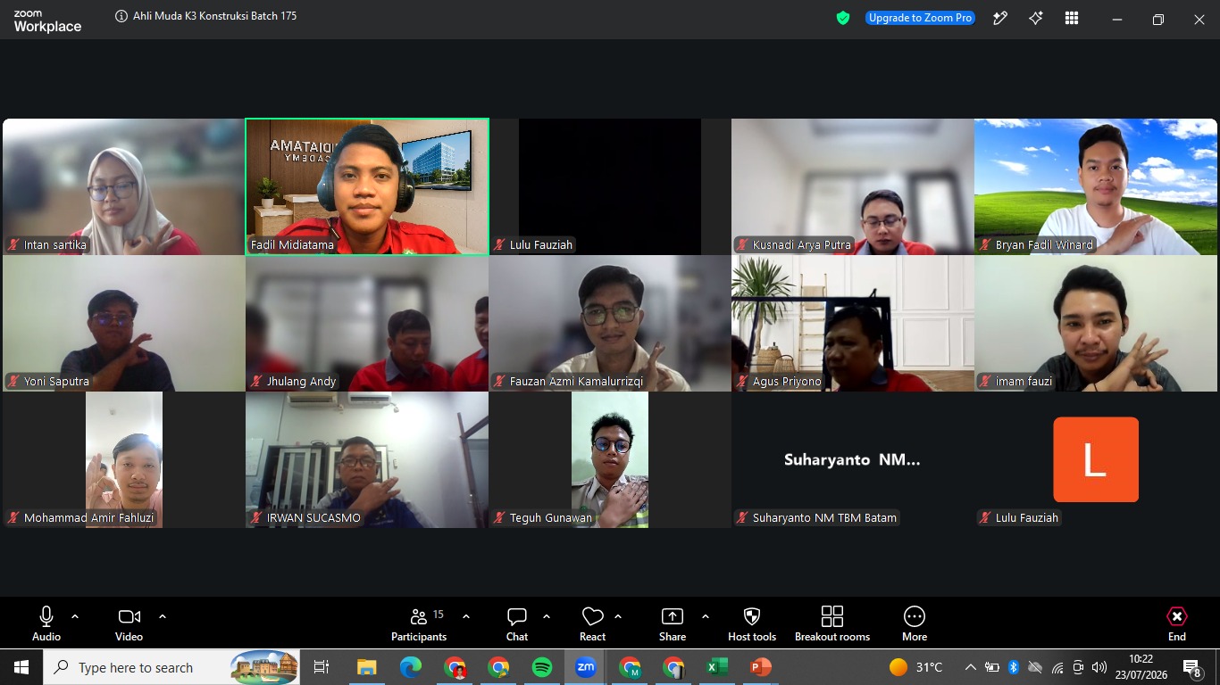Toggle the Audio microphone mute
The width and height of the screenshot is (1220, 685).
point(46,623)
